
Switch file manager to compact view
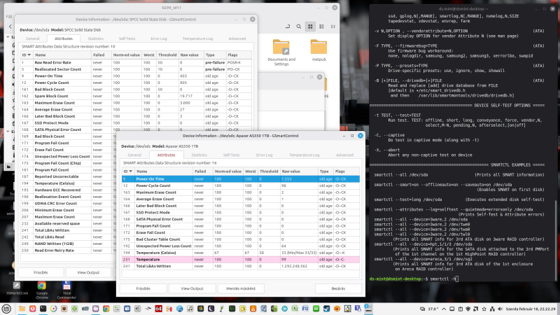pyautogui.click(x=333, y=27)
